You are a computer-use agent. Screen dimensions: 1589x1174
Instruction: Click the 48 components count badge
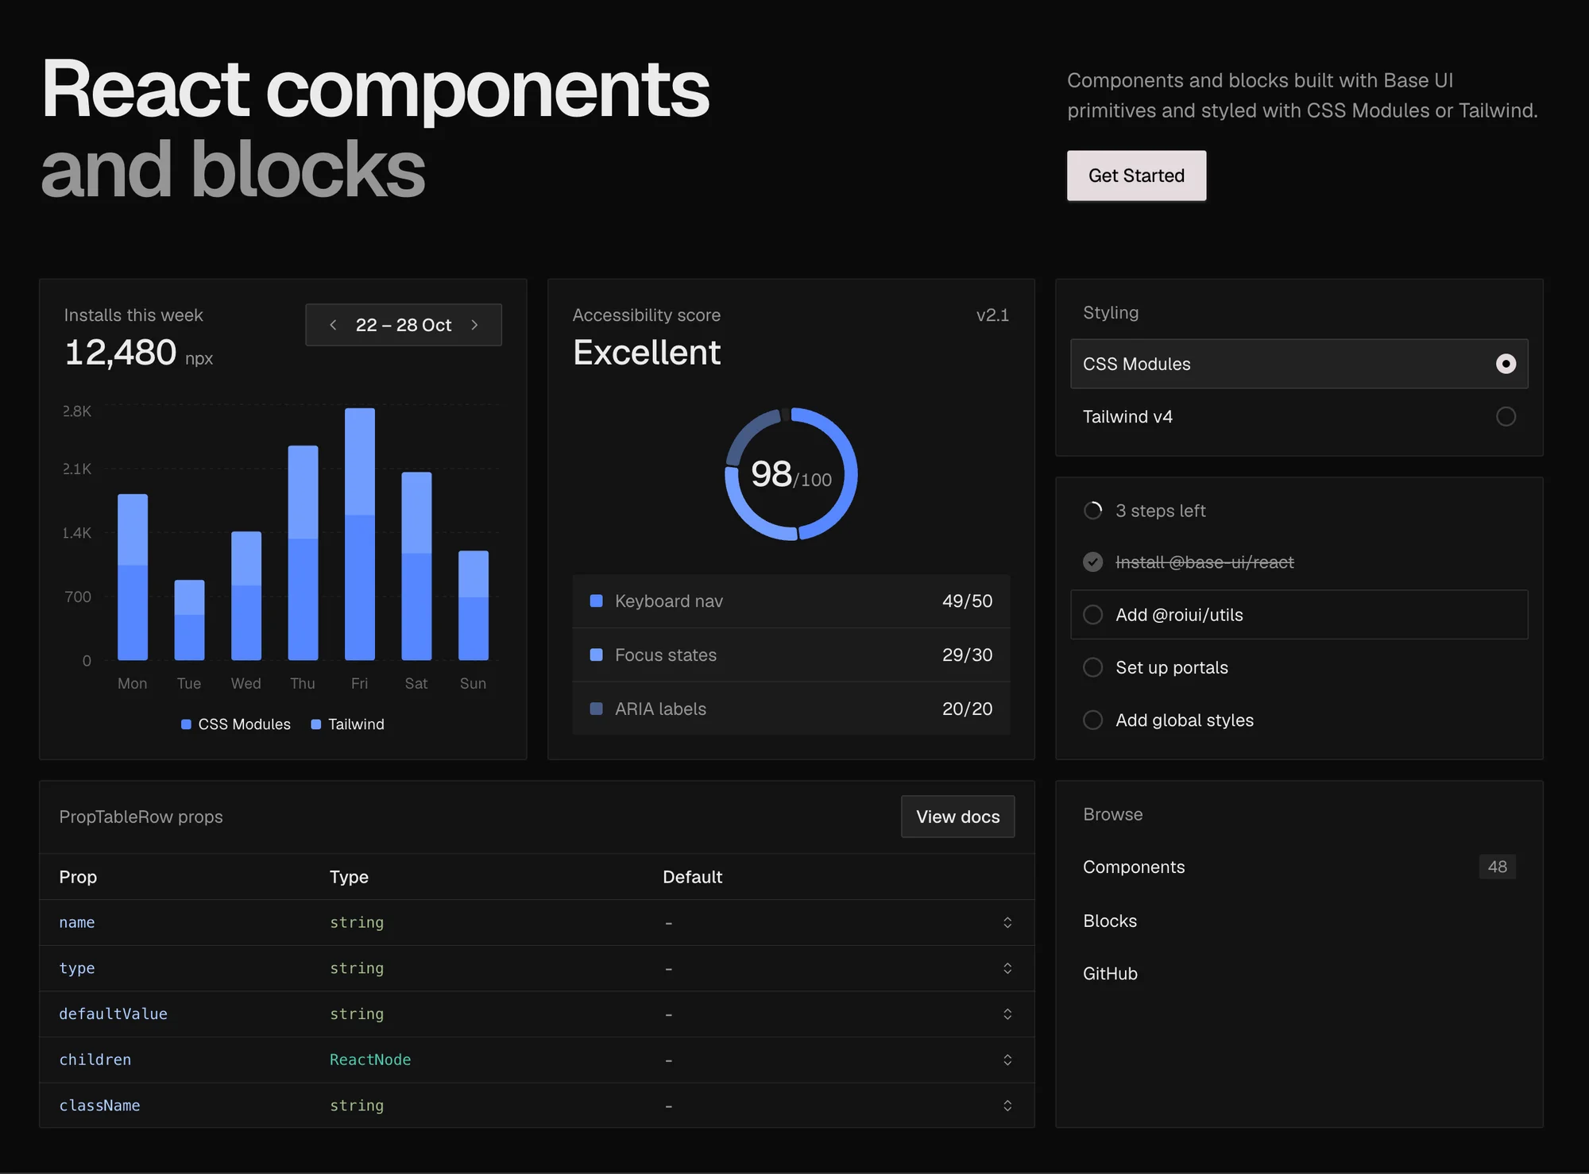click(x=1497, y=867)
